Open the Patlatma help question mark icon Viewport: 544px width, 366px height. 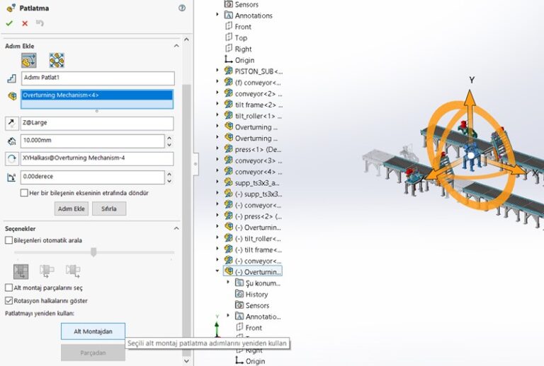[182, 8]
